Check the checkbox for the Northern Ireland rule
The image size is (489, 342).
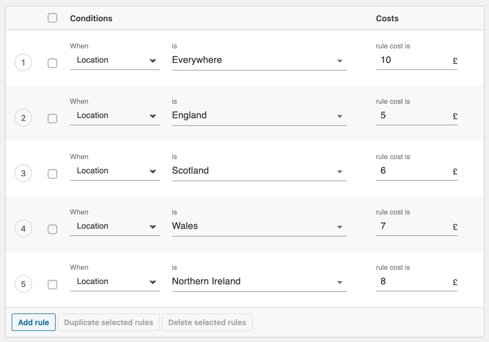tap(53, 285)
